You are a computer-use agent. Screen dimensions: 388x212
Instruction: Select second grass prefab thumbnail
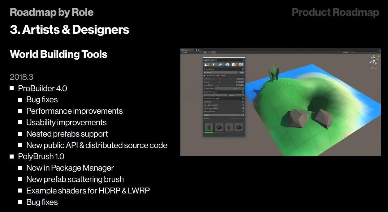229,127
